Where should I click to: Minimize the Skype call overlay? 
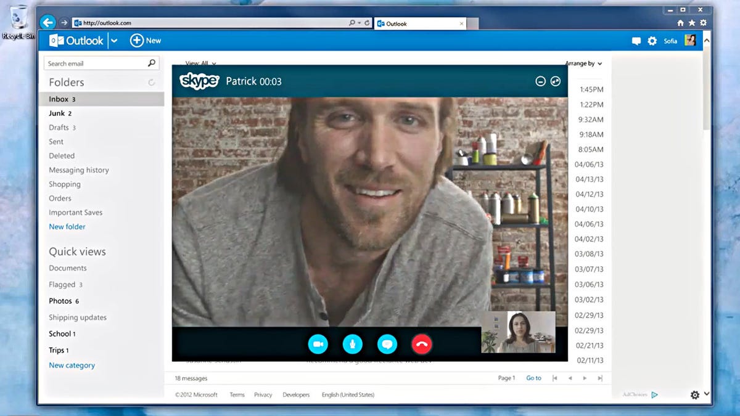pos(540,81)
